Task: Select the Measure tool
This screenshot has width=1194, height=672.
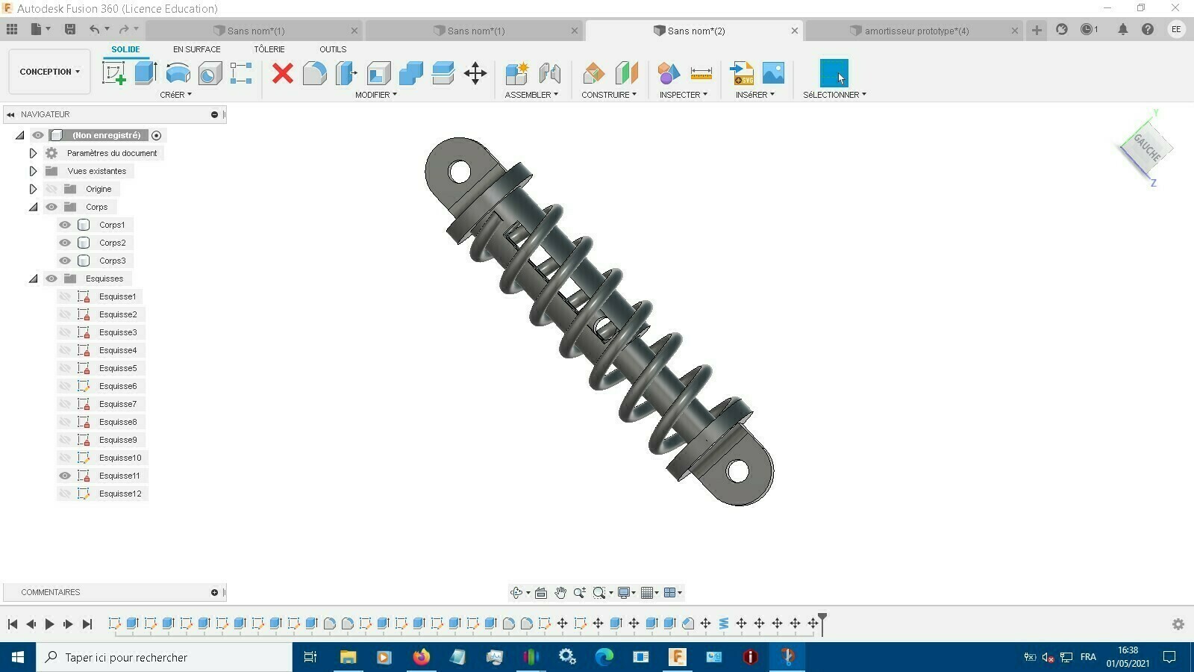Action: [x=701, y=73]
